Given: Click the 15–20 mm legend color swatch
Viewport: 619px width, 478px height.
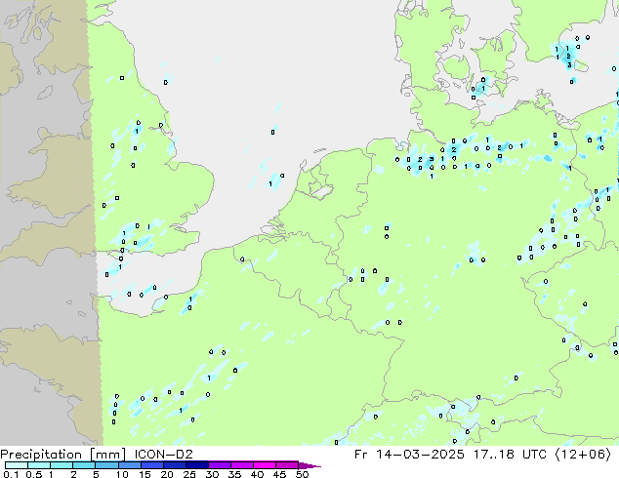Looking at the screenshot, I should [x=152, y=465].
